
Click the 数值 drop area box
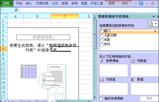coord(145,89)
